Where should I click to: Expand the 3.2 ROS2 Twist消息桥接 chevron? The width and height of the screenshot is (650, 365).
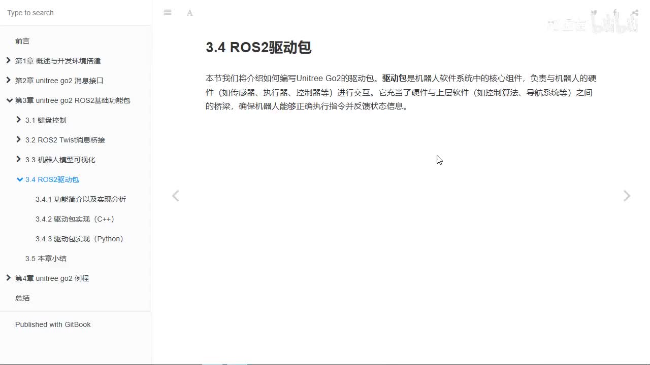tap(19, 139)
